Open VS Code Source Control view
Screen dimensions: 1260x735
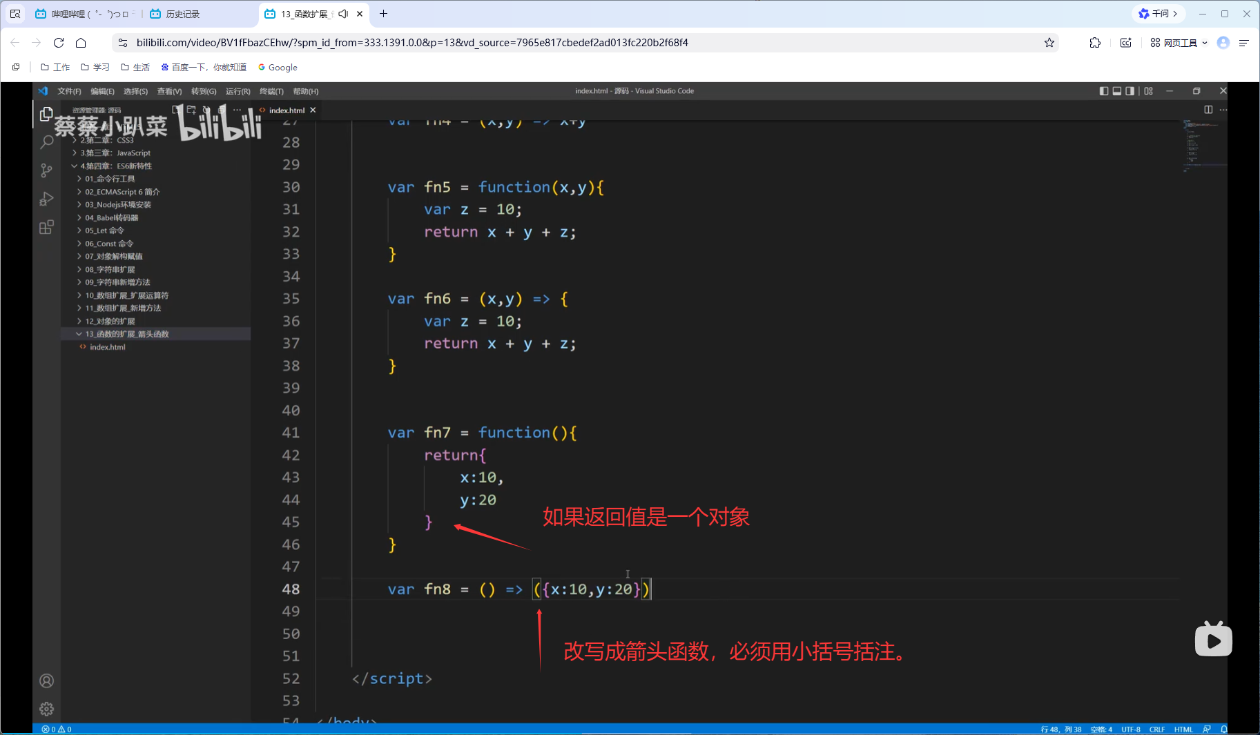tap(46, 170)
